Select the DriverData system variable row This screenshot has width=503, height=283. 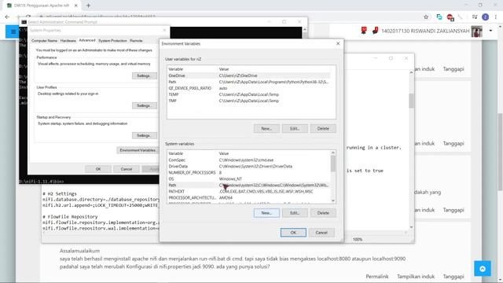point(249,166)
